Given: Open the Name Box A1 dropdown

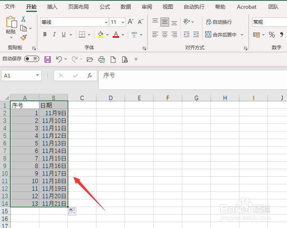Looking at the screenshot, I should pos(37,75).
